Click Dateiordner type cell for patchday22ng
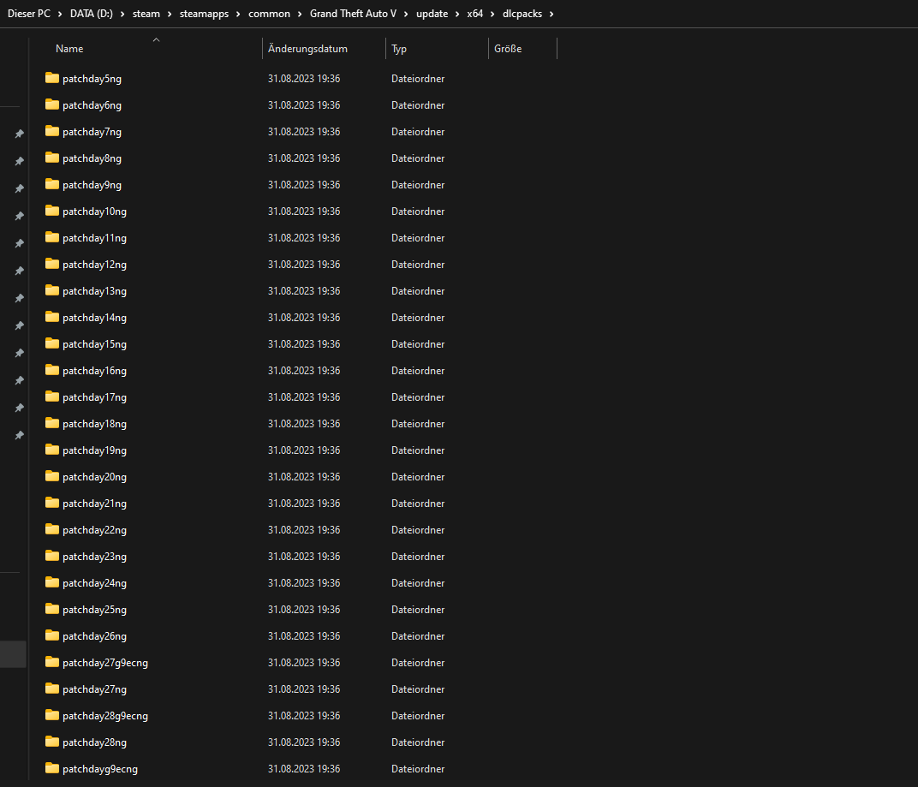Image resolution: width=918 pixels, height=787 pixels. pos(418,530)
